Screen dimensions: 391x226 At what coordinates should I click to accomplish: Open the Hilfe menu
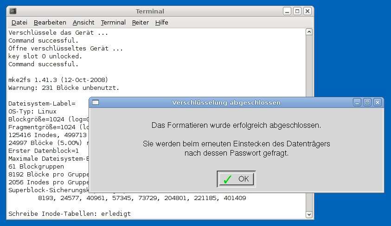[161, 22]
